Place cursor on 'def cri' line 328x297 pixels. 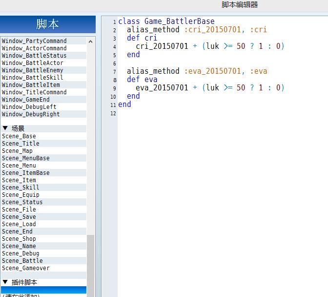142,38
